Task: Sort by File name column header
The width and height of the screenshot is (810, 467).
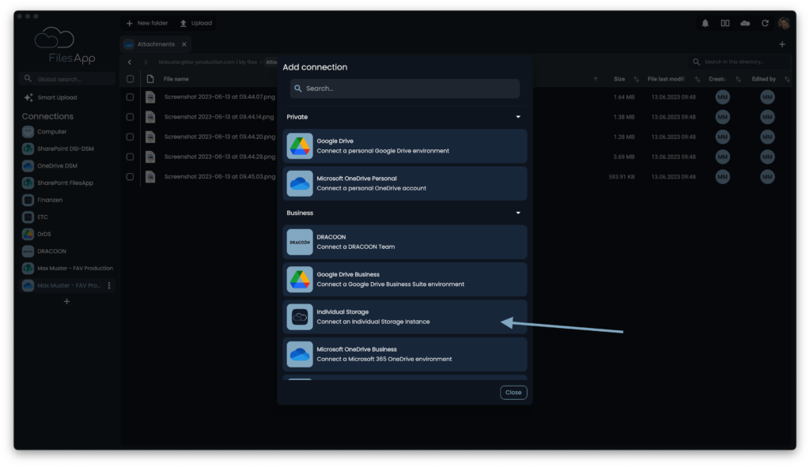Action: [x=176, y=79]
